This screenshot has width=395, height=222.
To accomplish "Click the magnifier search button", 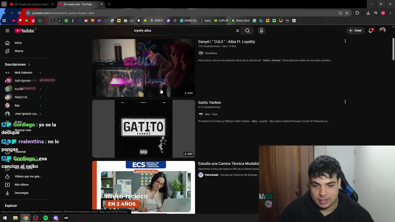I will point(247,31).
